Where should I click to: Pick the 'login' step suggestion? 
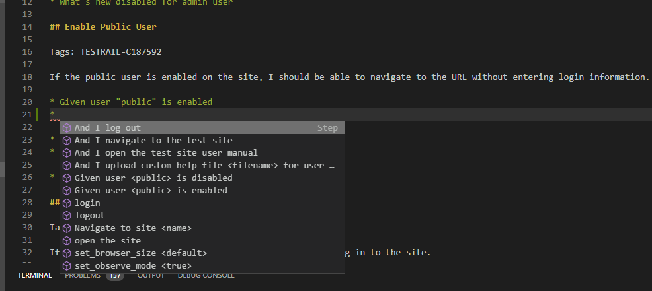click(x=202, y=203)
